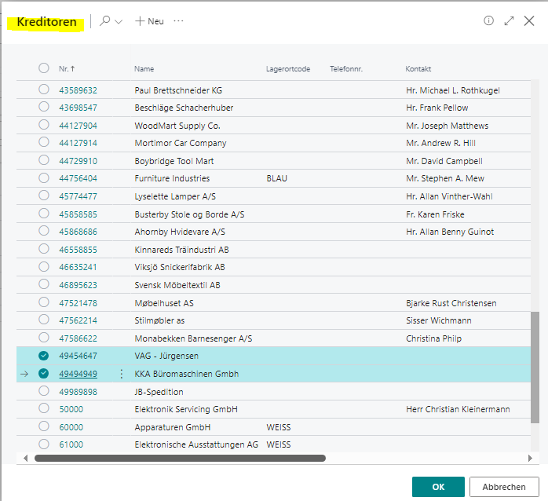This screenshot has width=548, height=501.
Task: Select row checkbox for WoodMart Supply Co.
Action: click(x=44, y=124)
